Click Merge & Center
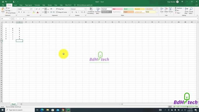 (x=62, y=12)
